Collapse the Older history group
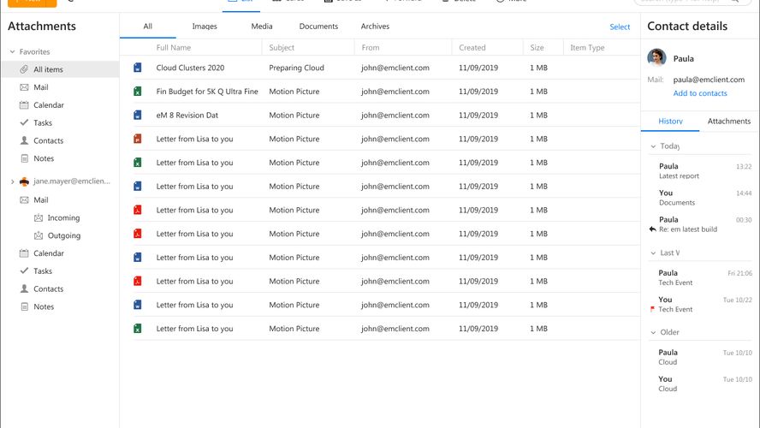760x428 pixels. 654,333
